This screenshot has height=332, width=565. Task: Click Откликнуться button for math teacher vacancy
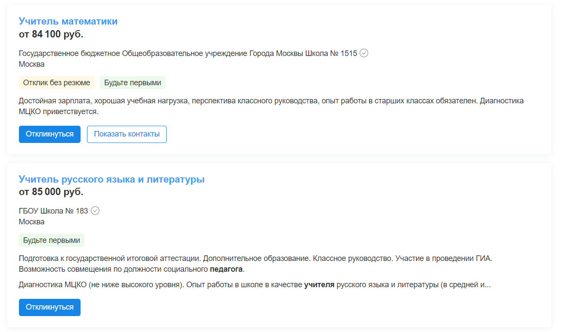point(50,134)
